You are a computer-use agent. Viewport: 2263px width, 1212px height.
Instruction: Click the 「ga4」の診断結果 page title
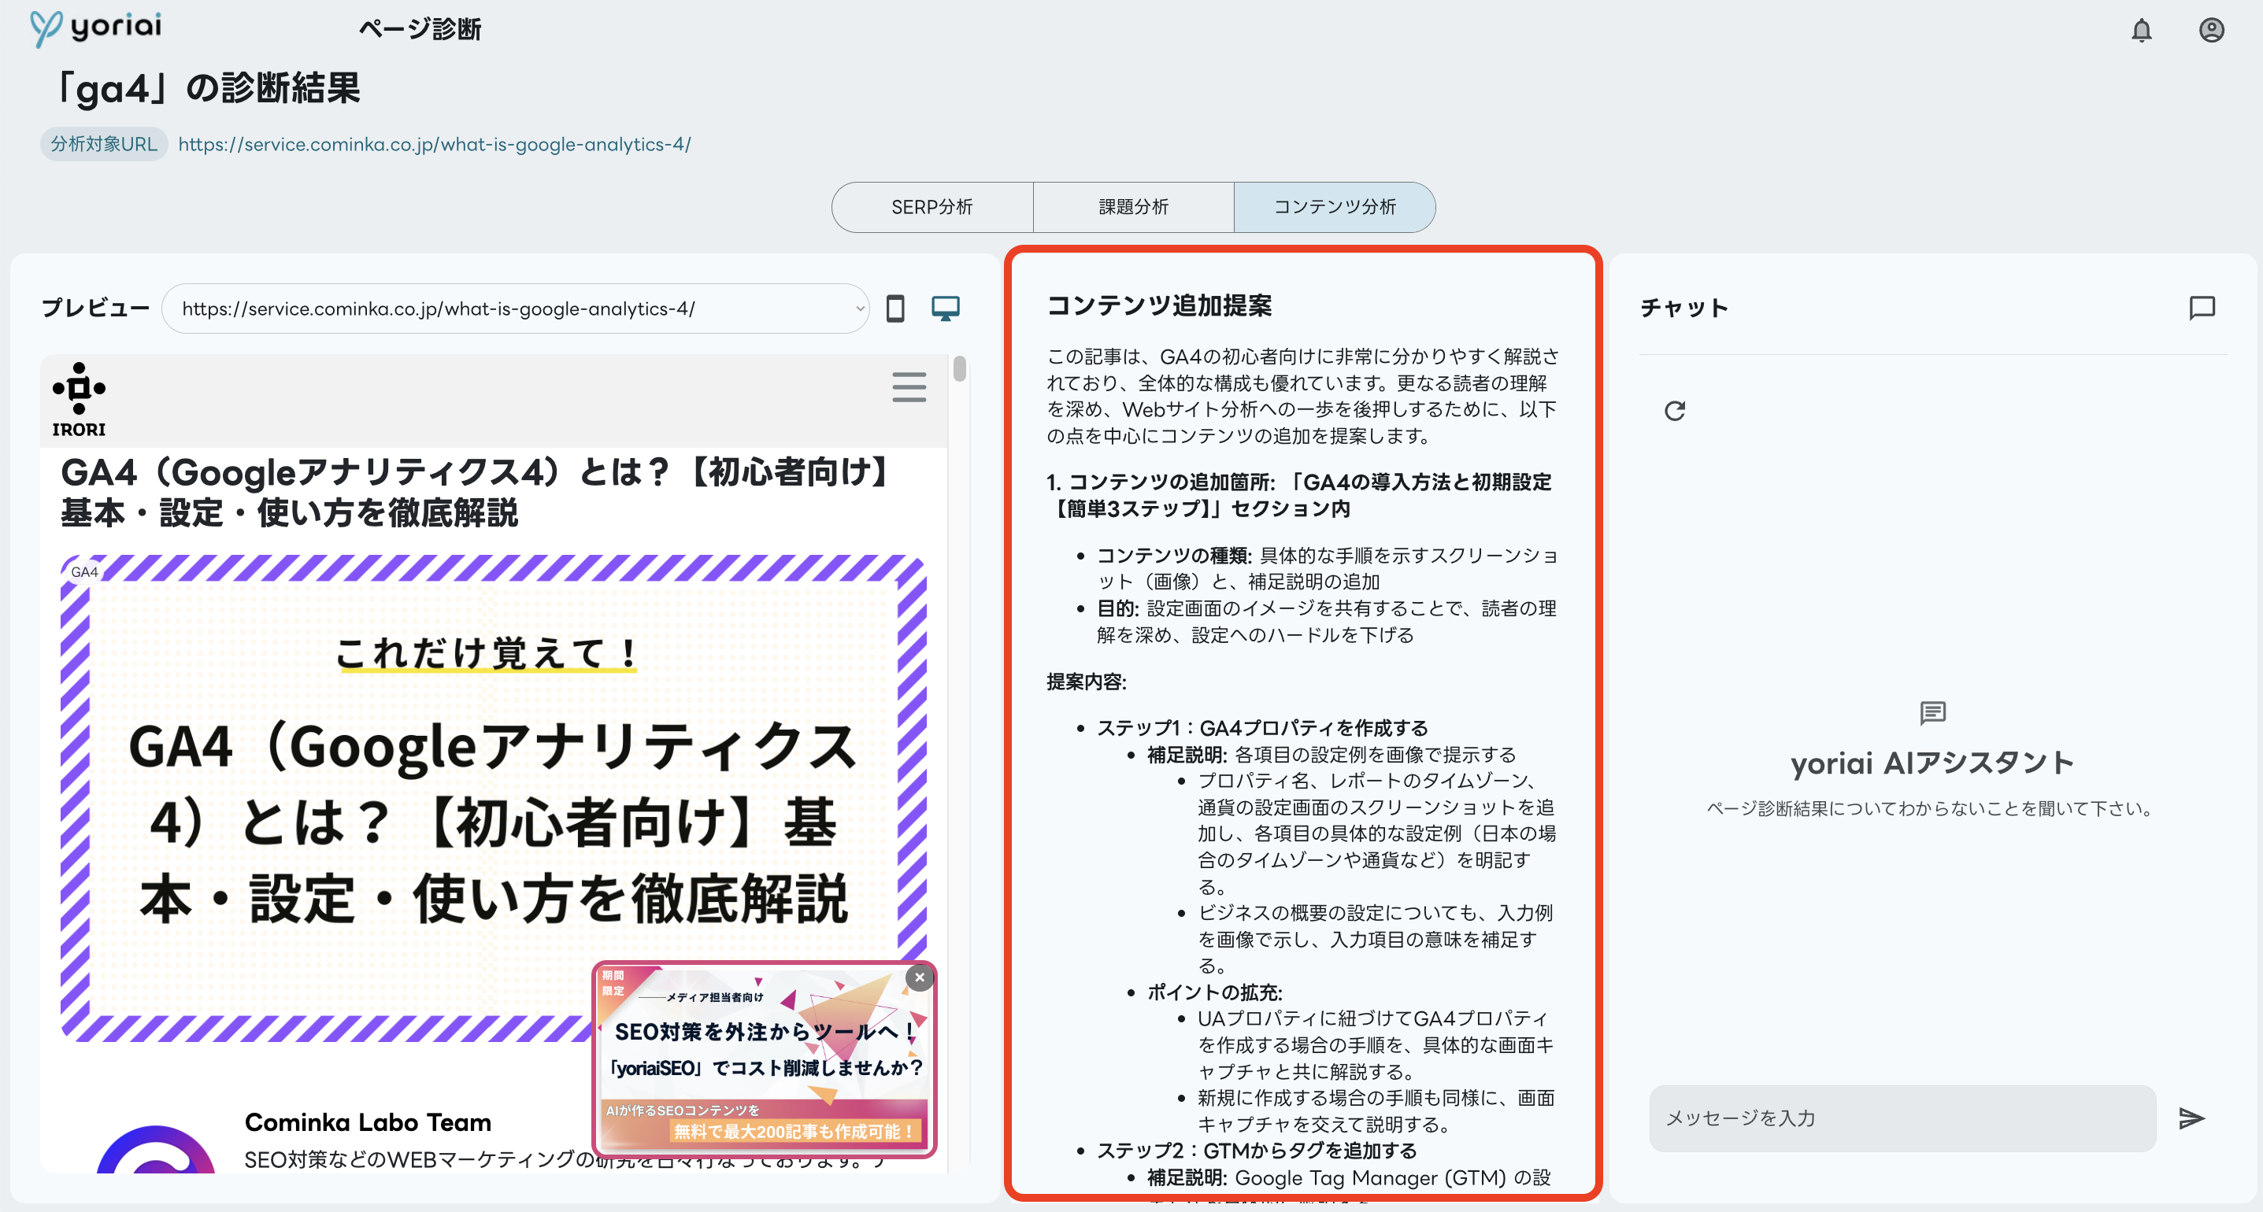(x=206, y=88)
